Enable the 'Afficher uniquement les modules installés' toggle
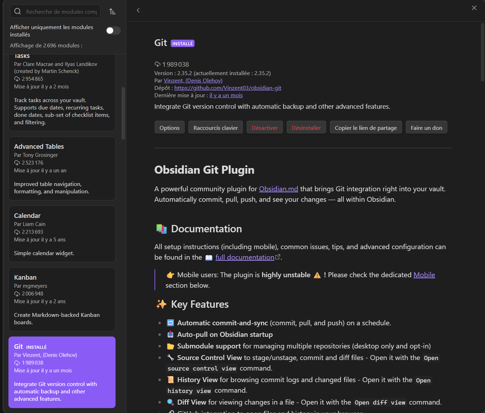Screen dimensions: 485x413 (113, 31)
